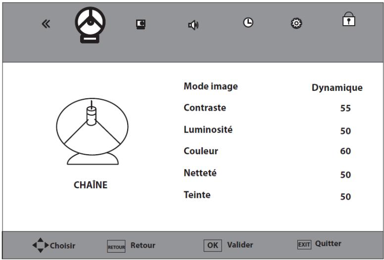The width and height of the screenshot is (384, 260).
Task: Click the Retour label
Action: pos(143,245)
